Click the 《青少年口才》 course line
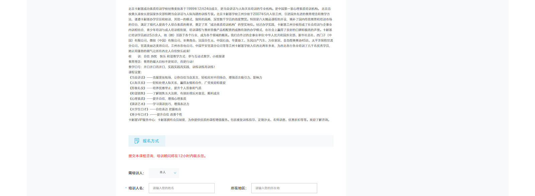The width and height of the screenshot is (535, 196). 155,114
